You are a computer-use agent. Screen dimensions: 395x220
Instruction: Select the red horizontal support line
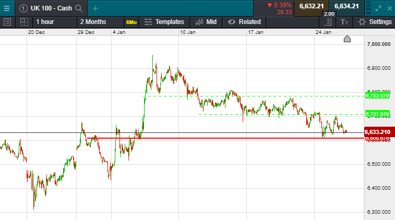pos(225,138)
